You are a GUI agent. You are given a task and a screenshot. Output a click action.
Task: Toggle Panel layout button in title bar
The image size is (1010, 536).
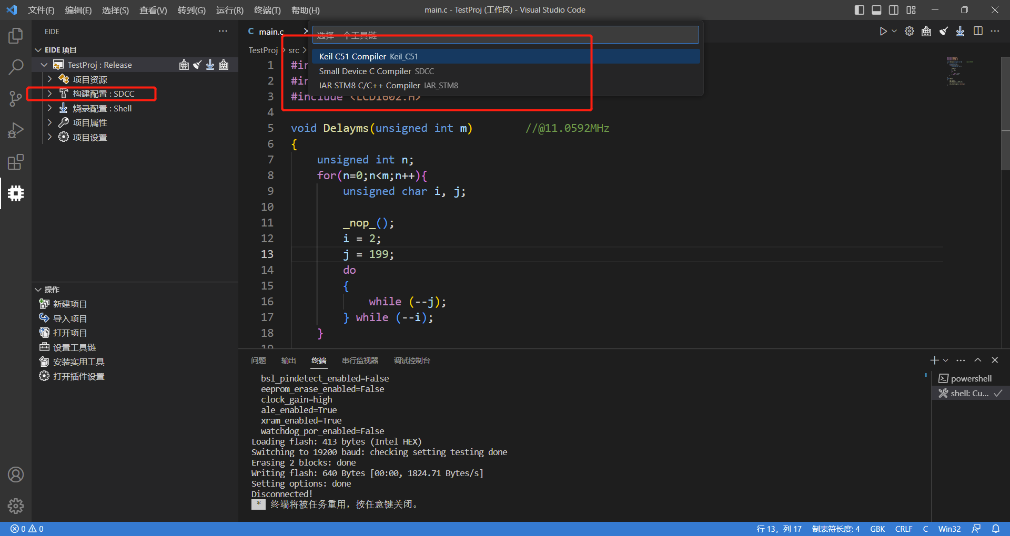pos(876,10)
